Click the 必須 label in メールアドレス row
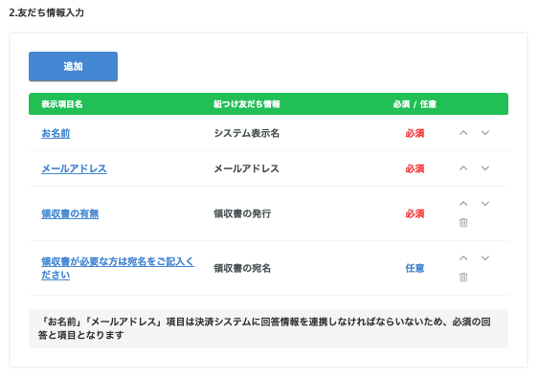This screenshot has width=539, height=378. click(x=415, y=168)
